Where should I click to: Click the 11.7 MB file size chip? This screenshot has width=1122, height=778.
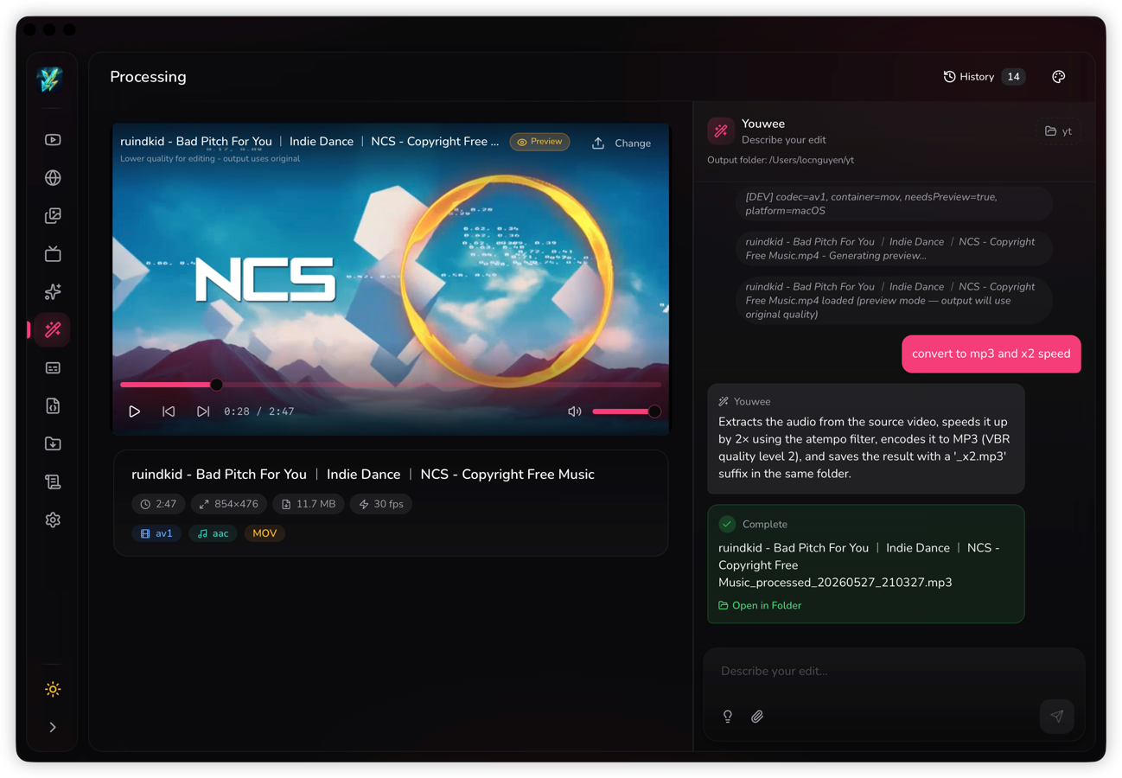[x=309, y=504]
